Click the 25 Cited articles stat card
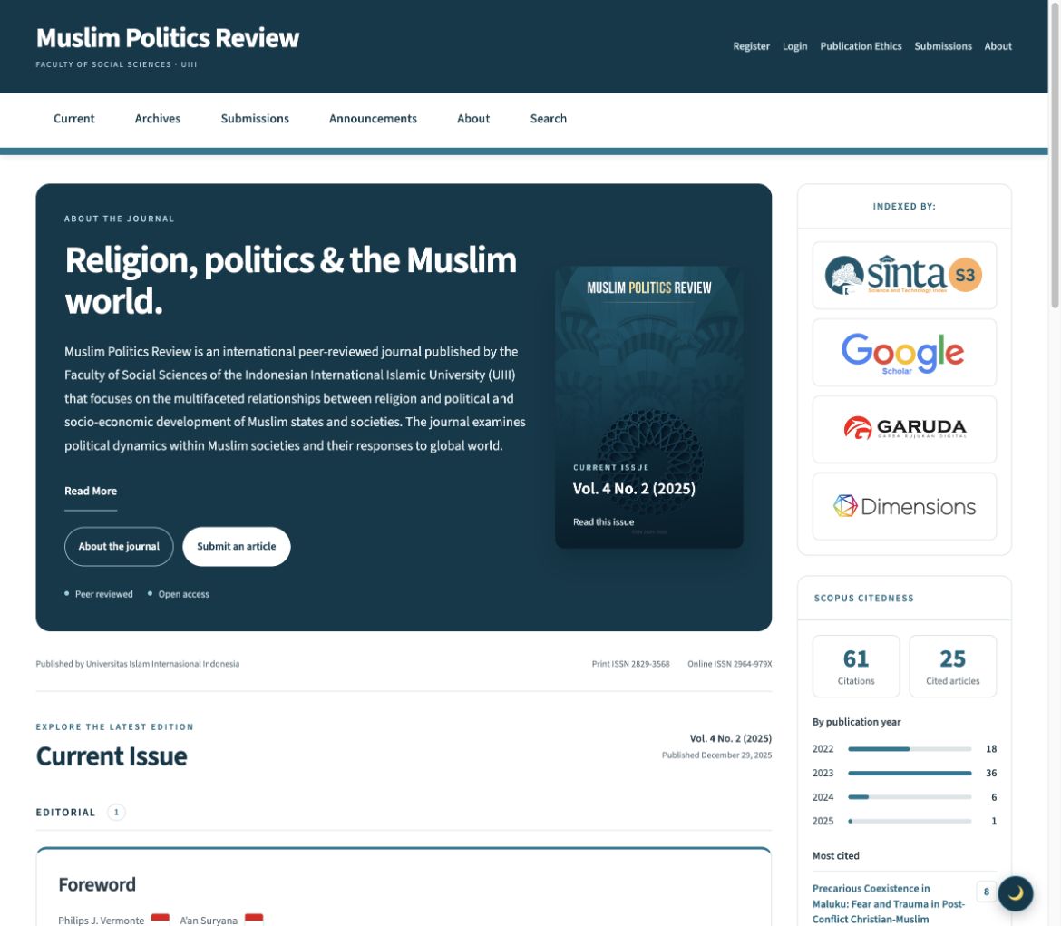This screenshot has width=1061, height=926. (x=953, y=666)
